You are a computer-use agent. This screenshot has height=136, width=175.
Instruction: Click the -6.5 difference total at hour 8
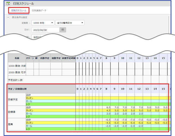[x=108, y=120]
